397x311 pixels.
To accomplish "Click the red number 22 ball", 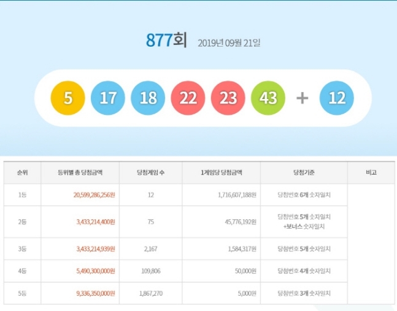I will (188, 98).
